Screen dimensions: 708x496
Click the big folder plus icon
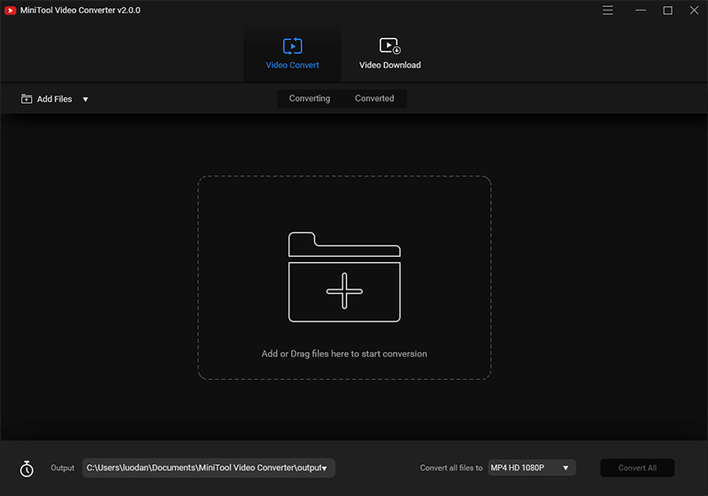[344, 277]
